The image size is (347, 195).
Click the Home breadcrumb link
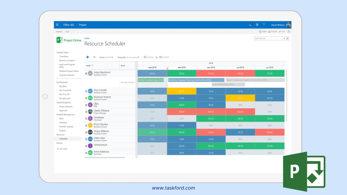(87, 38)
